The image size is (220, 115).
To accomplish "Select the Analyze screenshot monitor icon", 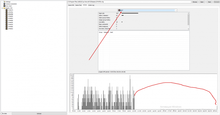I will click(4, 4).
